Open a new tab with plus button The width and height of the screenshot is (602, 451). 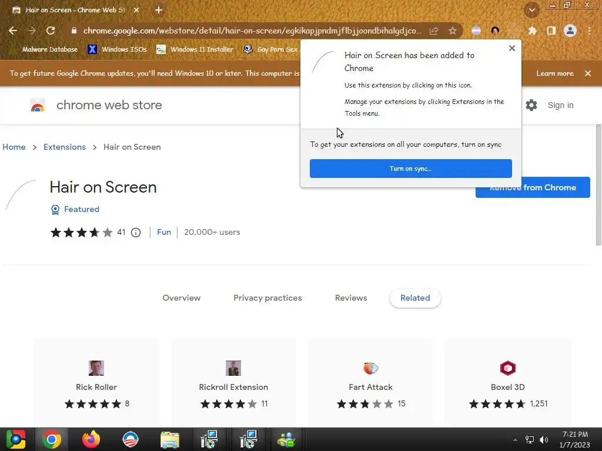(159, 10)
